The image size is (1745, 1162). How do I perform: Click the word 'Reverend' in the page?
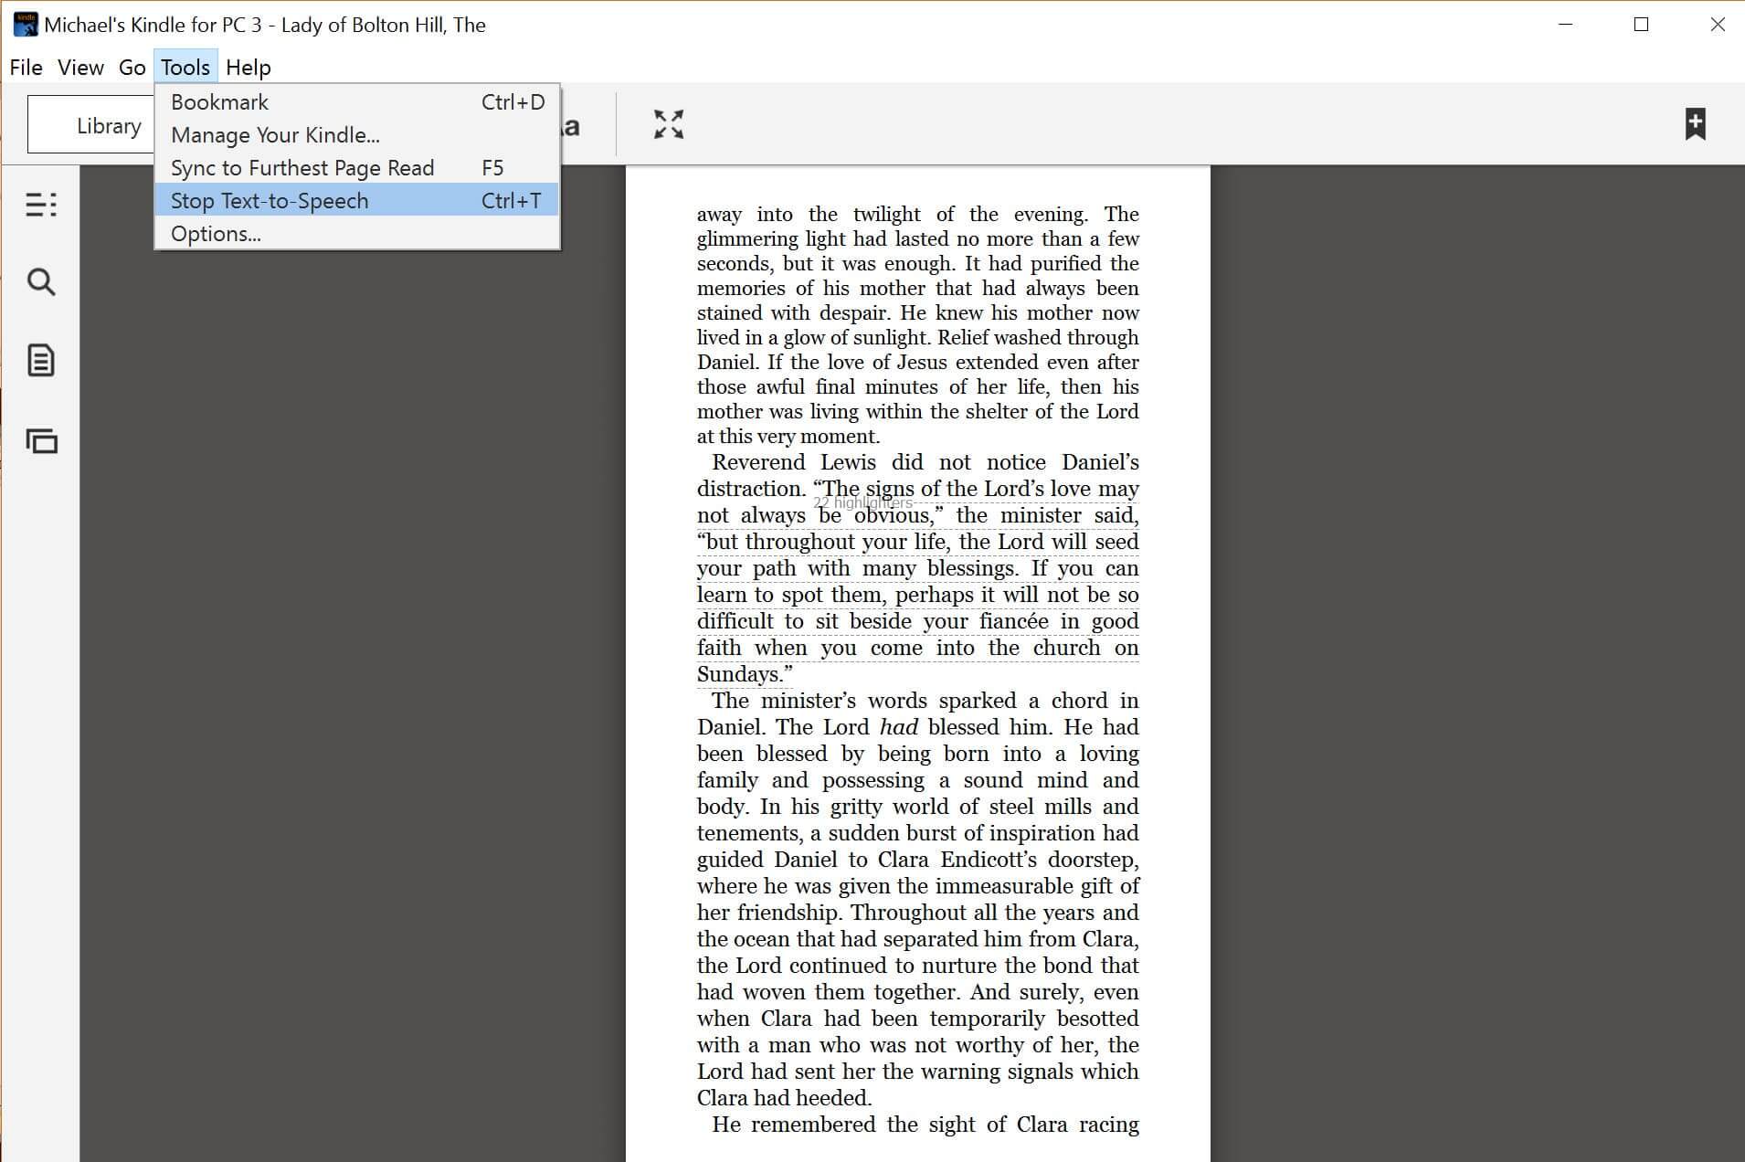tap(758, 462)
